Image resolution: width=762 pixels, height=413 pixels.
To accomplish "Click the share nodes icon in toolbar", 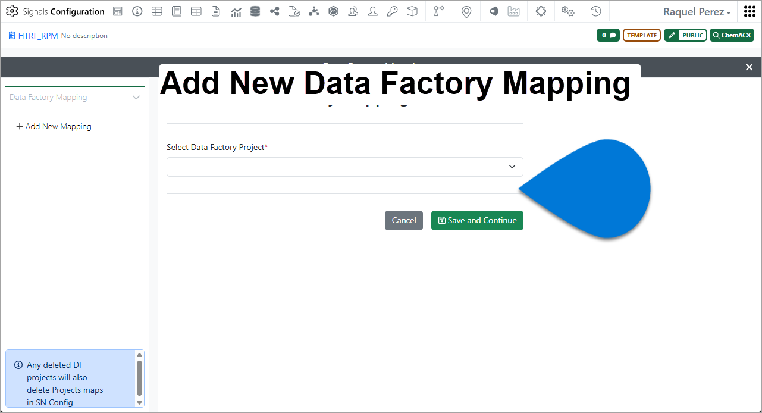I will click(x=275, y=11).
